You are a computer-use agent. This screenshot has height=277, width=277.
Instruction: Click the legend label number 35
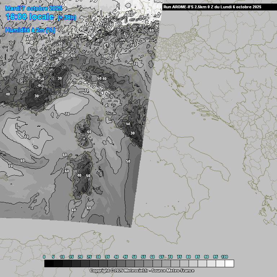pos(107,257)
